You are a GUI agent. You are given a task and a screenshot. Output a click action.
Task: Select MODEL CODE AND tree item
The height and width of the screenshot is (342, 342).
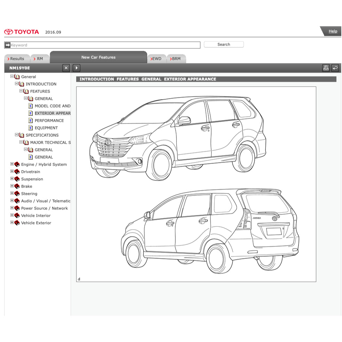point(52,106)
